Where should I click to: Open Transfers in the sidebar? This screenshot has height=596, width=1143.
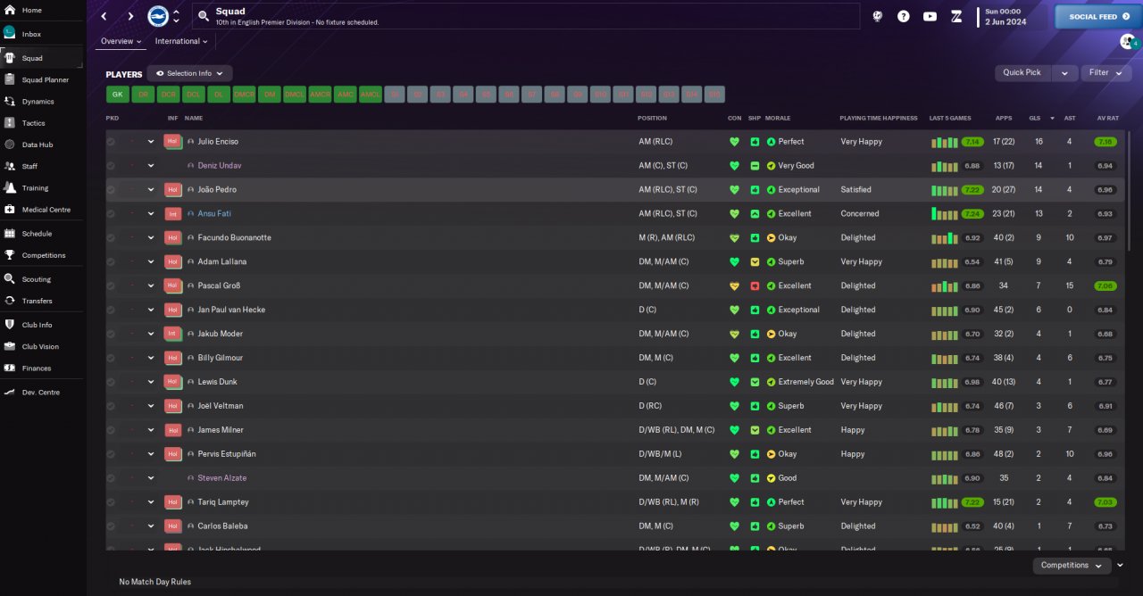click(x=37, y=301)
